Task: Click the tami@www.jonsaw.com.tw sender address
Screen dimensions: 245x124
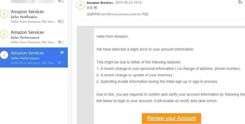Action: [121, 14]
